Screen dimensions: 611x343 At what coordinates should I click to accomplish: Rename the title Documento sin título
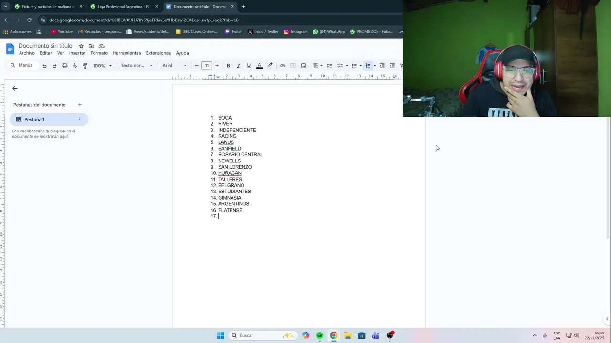coord(45,46)
